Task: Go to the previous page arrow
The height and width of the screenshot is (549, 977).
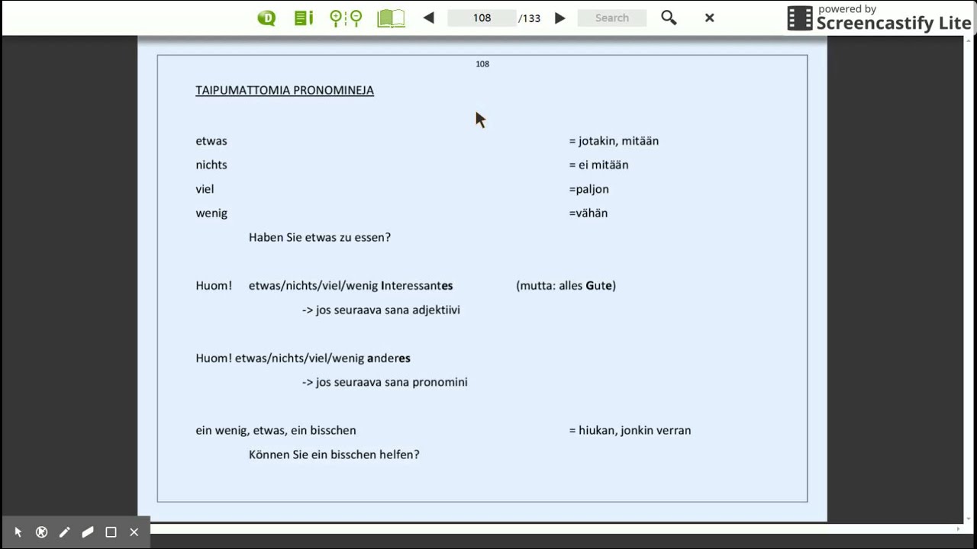Action: coord(428,18)
